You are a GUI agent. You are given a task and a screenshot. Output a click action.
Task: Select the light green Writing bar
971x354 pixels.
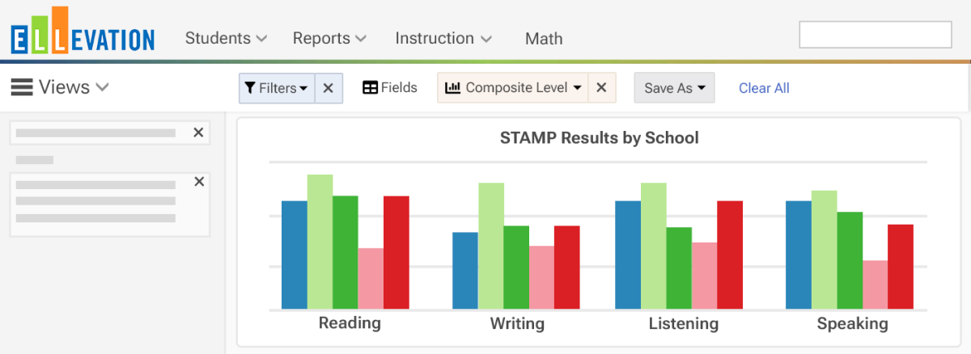tap(491, 246)
